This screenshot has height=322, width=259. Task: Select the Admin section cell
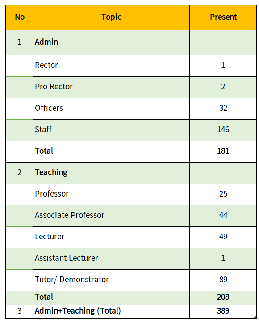pyautogui.click(x=111, y=43)
